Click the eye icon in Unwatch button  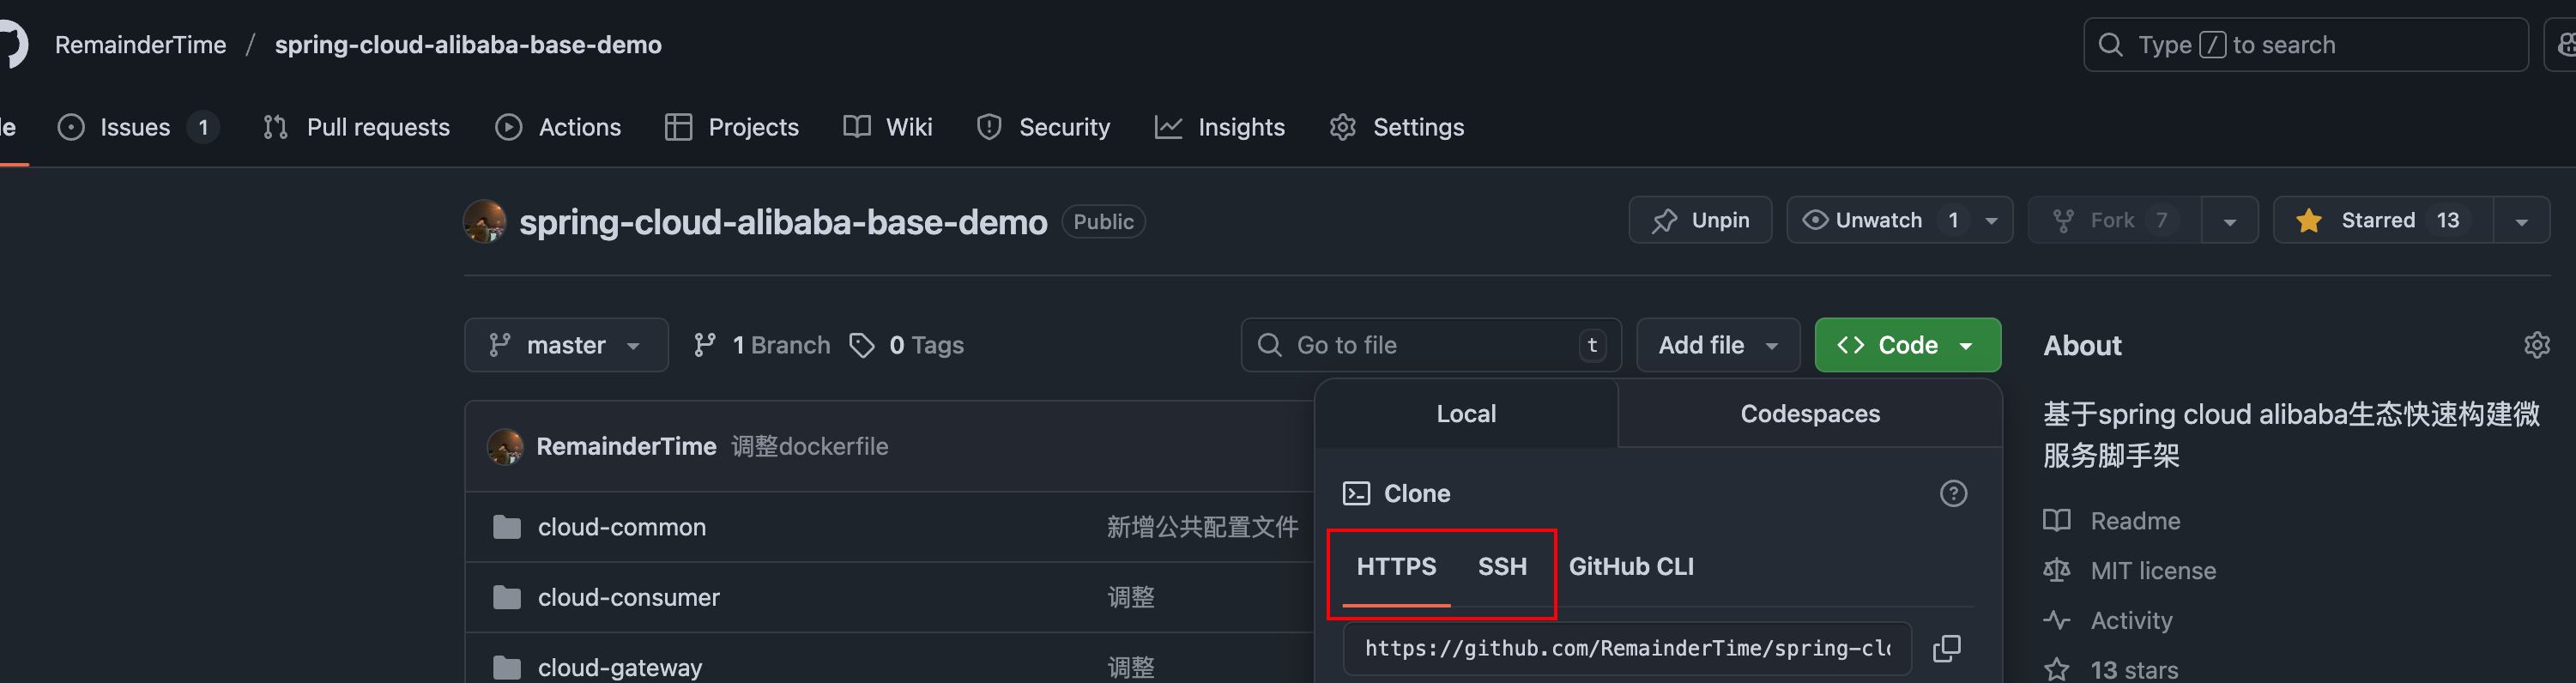coord(1815,220)
